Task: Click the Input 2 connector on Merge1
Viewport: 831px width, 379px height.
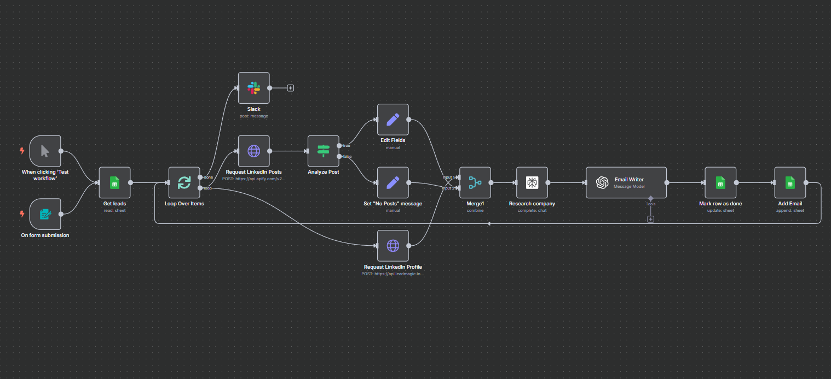Action: pyautogui.click(x=458, y=188)
